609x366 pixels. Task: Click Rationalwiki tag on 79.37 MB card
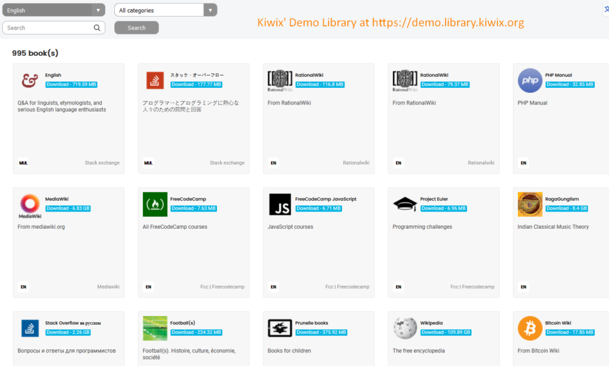tap(481, 163)
